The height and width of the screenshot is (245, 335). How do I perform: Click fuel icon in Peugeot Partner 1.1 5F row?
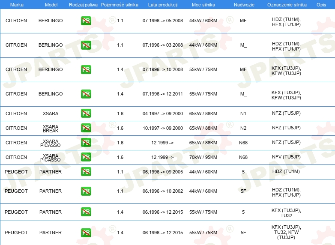tap(86, 191)
